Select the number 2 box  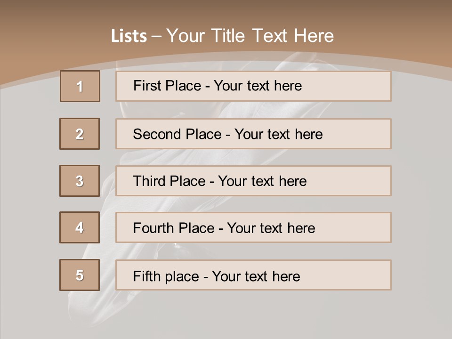[x=80, y=134]
